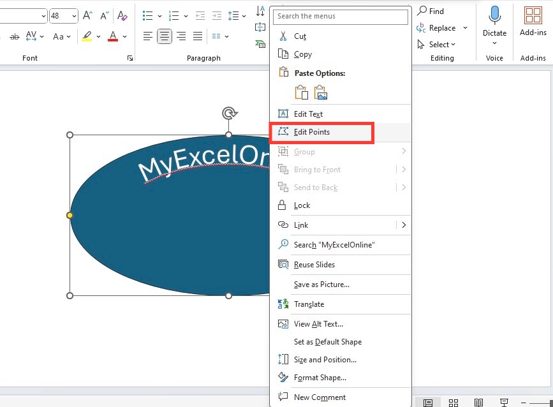Expand the Link submenu arrow
The width and height of the screenshot is (553, 407).
pos(404,225)
